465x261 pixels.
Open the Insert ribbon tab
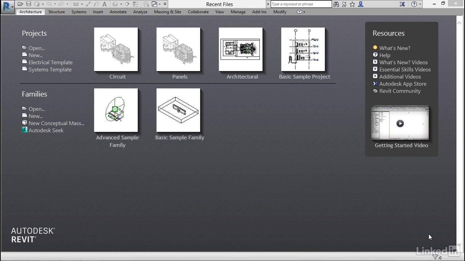point(98,12)
